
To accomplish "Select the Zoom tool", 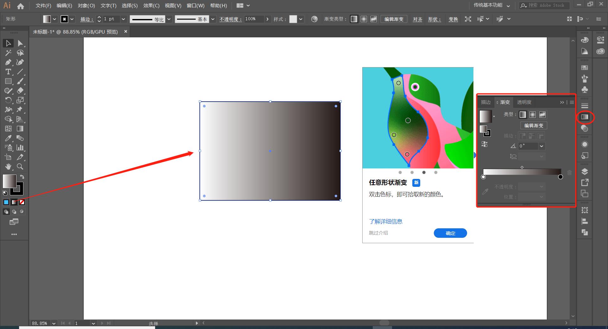I will click(20, 167).
